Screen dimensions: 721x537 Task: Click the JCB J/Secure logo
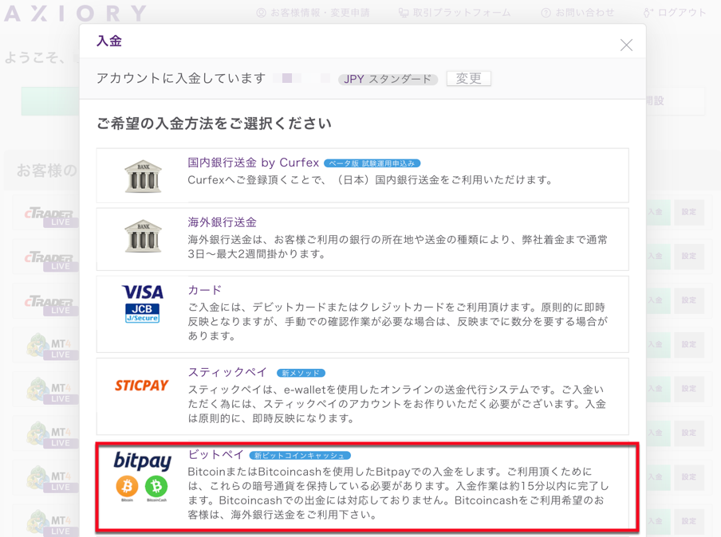click(143, 313)
